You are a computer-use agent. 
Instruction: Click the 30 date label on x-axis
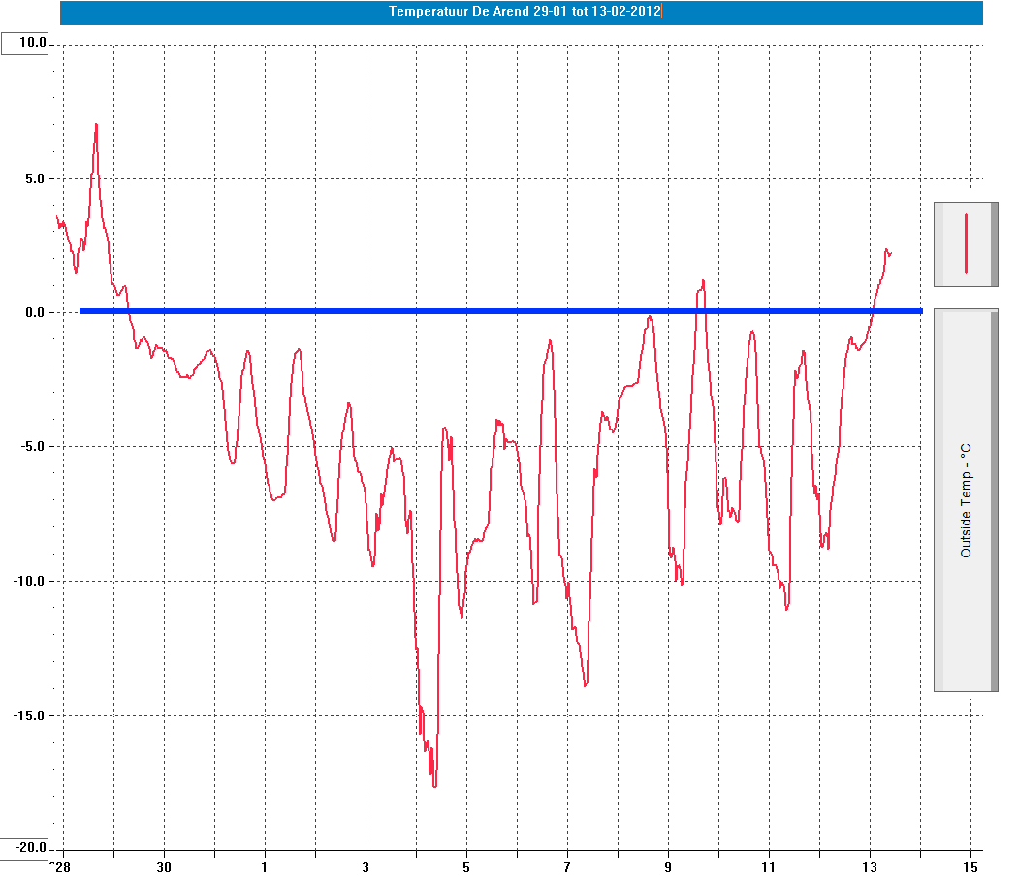click(x=164, y=867)
